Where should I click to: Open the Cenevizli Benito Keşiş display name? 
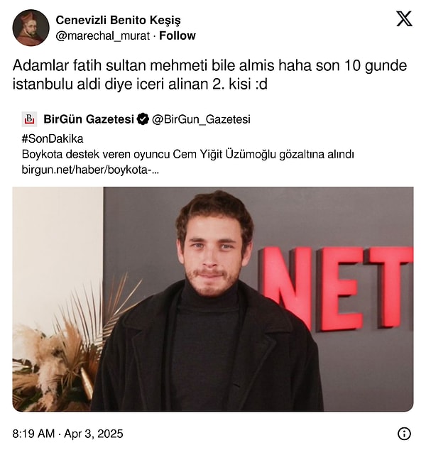tap(118, 20)
